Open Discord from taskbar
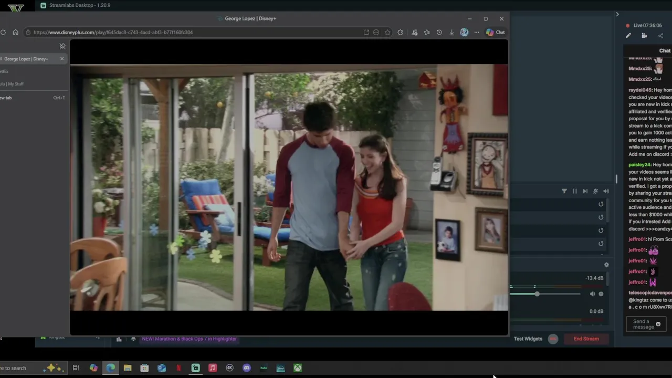Image resolution: width=672 pixels, height=378 pixels. (246, 368)
